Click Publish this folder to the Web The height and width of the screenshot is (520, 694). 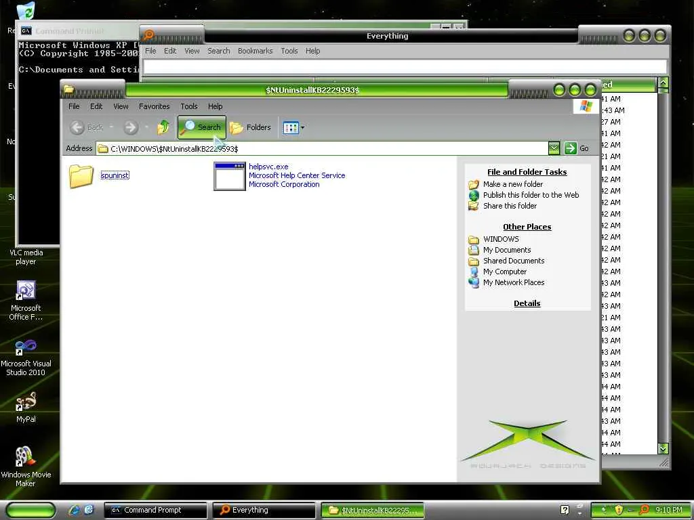[531, 195]
